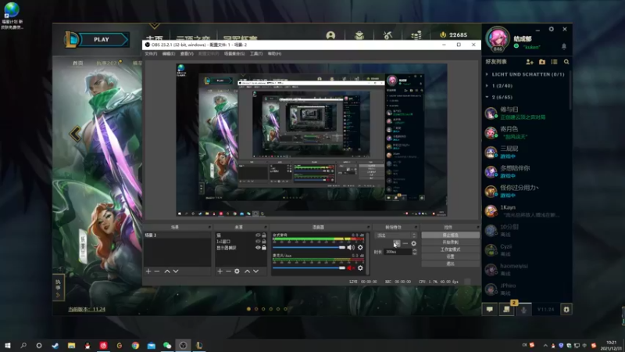This screenshot has height=352, width=625.
Task: Toggle visibility eye of 显示器捕获 source
Action: pyautogui.click(x=258, y=248)
